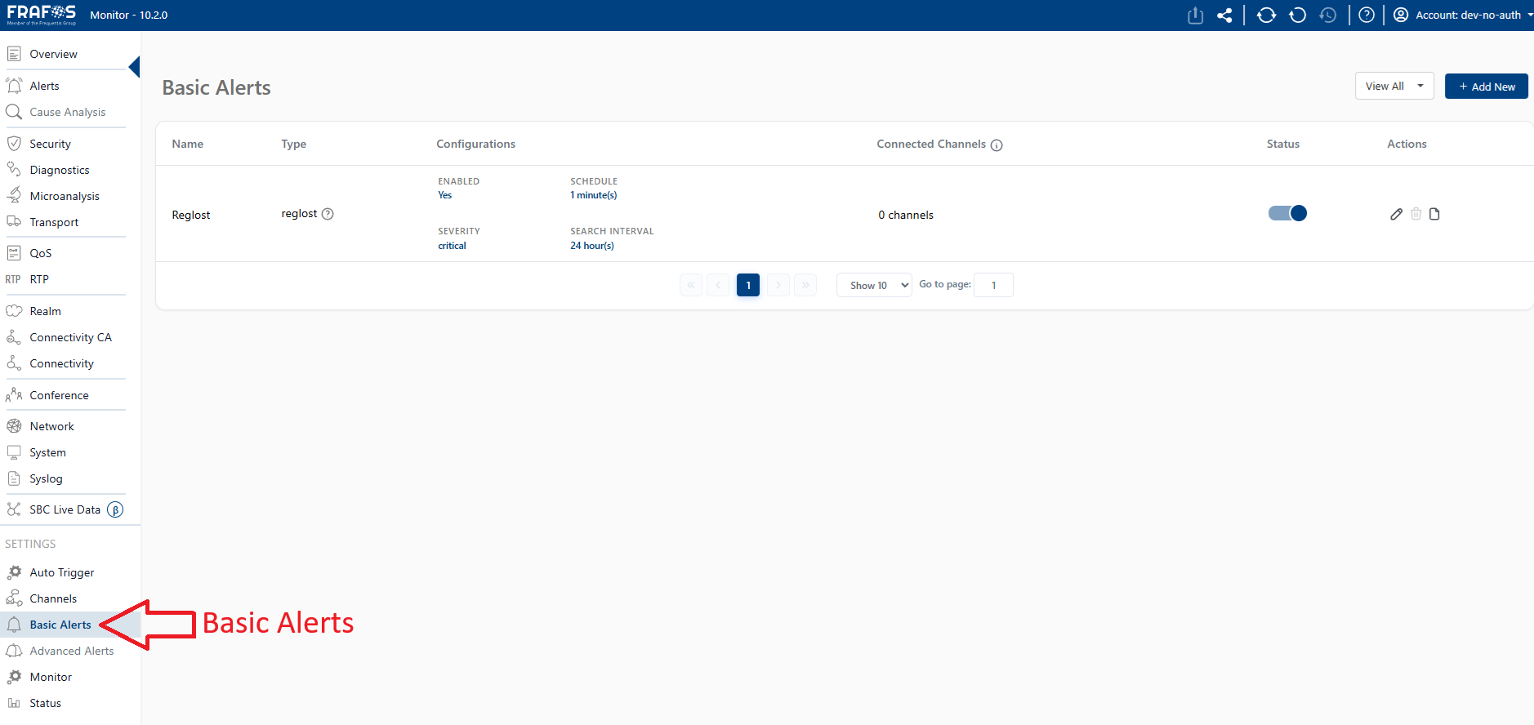
Task: Click the beta badge beside SBC Live Data
Action: click(115, 509)
